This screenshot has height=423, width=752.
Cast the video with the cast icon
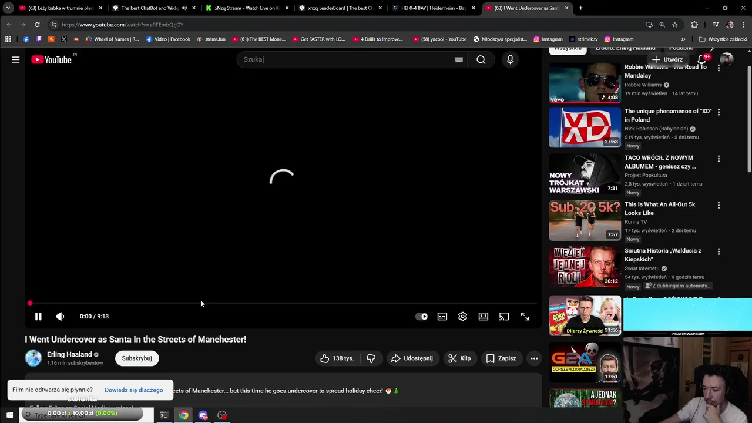[x=504, y=317]
